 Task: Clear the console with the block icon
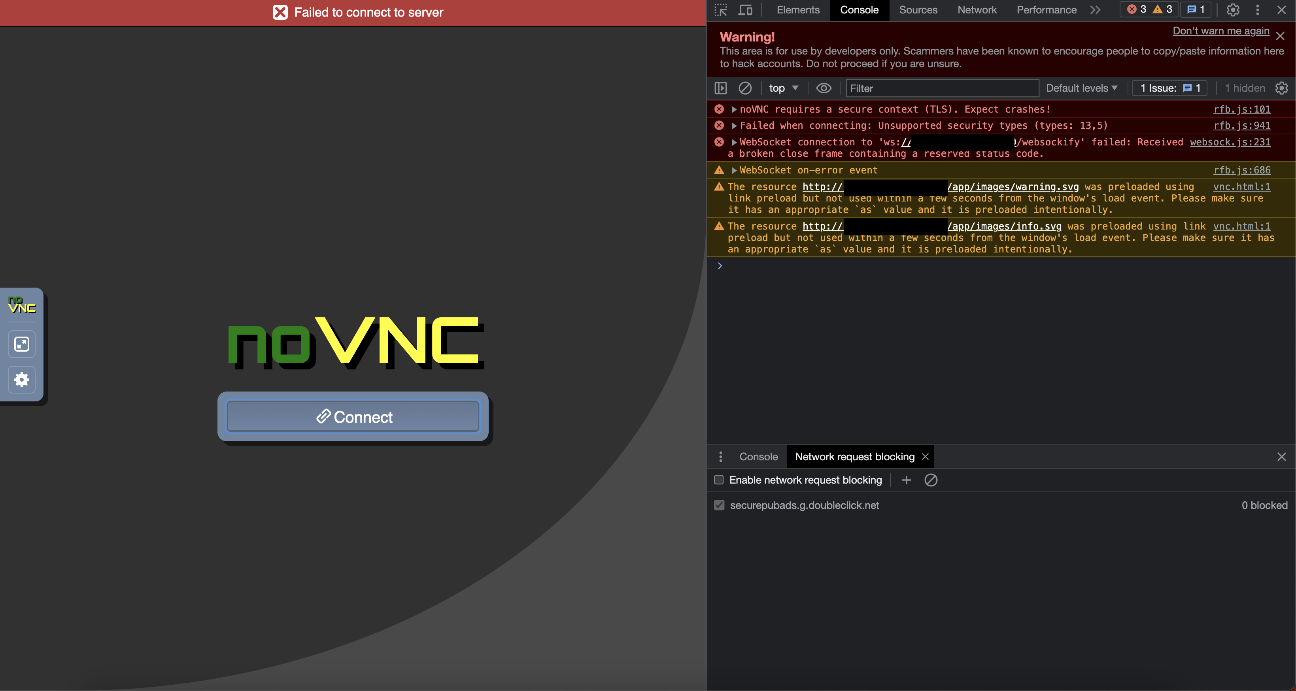point(745,88)
